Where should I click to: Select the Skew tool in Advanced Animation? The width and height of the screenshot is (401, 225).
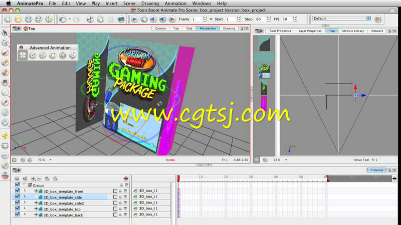pos(53,55)
